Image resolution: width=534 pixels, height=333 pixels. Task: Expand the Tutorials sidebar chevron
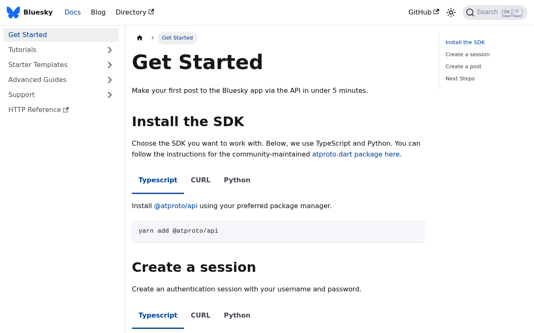coord(110,50)
